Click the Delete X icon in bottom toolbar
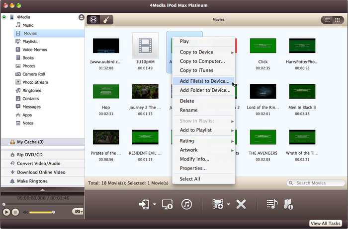This screenshot has height=229, width=348. (241, 204)
